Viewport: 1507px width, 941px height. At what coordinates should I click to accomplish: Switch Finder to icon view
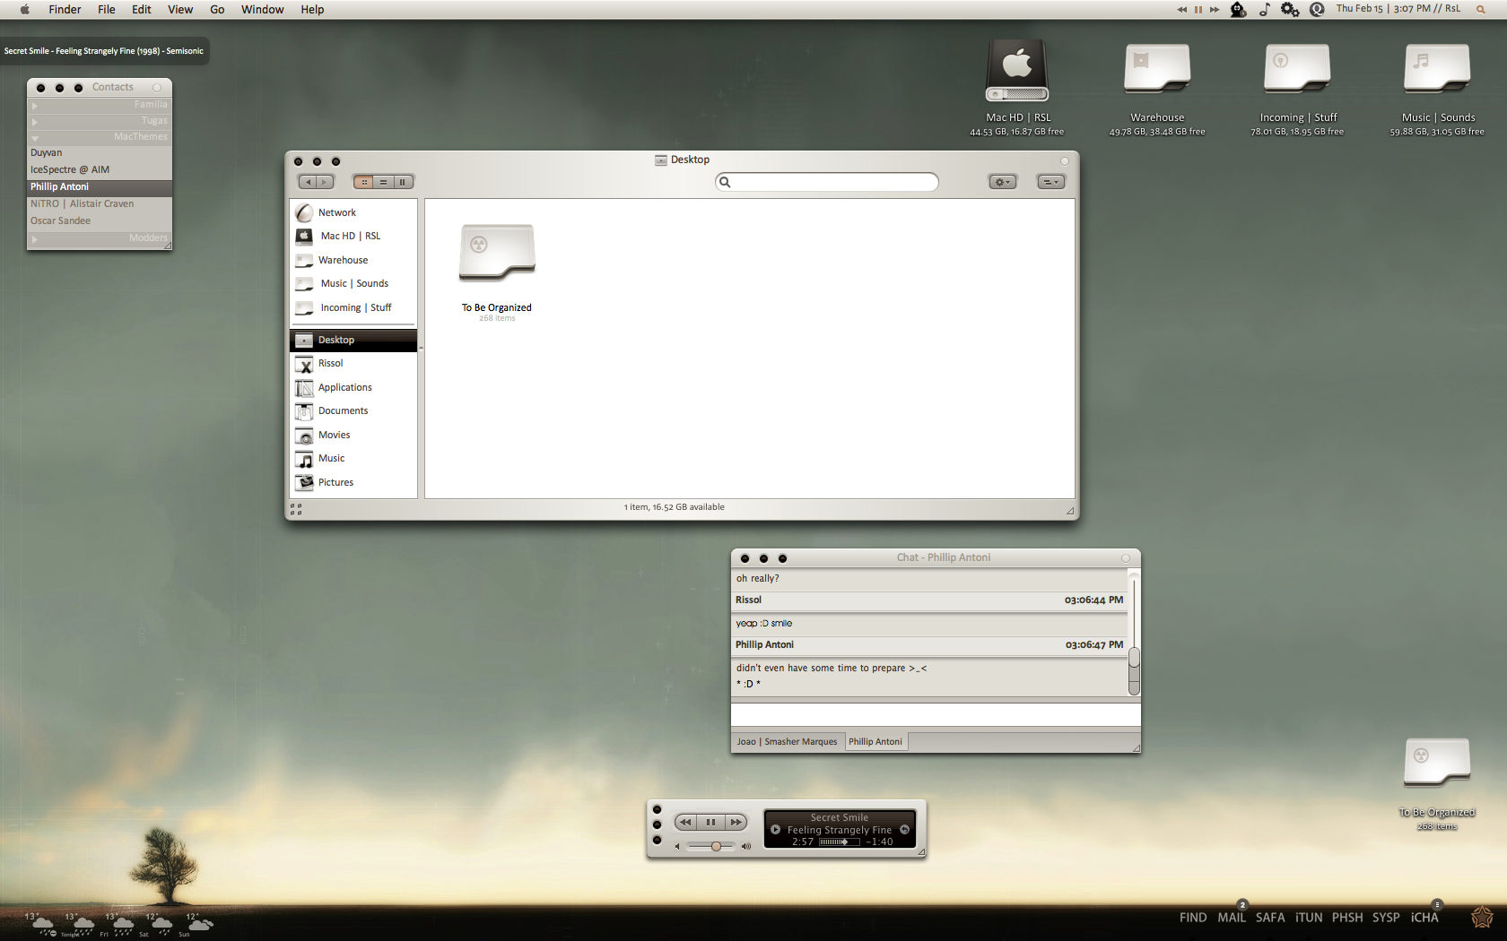point(363,182)
